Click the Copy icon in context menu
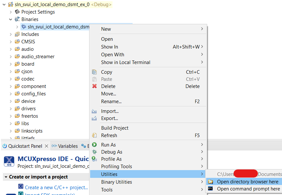The width and height of the screenshot is (282, 195). click(94, 72)
